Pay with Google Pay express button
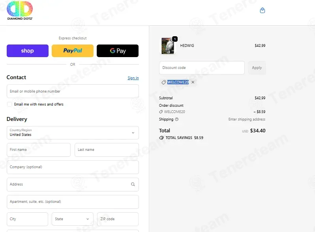The width and height of the screenshot is (315, 232). click(x=118, y=51)
